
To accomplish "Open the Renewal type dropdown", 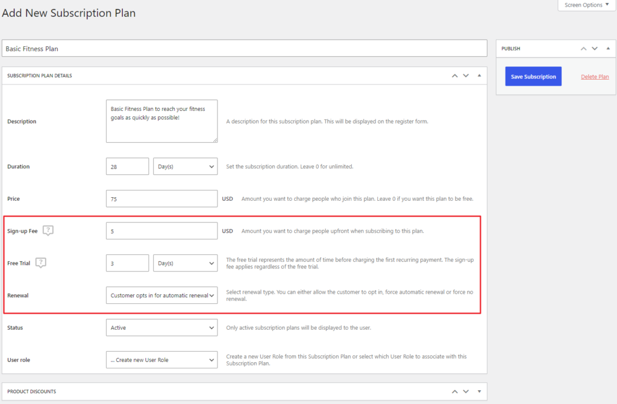I will point(161,295).
